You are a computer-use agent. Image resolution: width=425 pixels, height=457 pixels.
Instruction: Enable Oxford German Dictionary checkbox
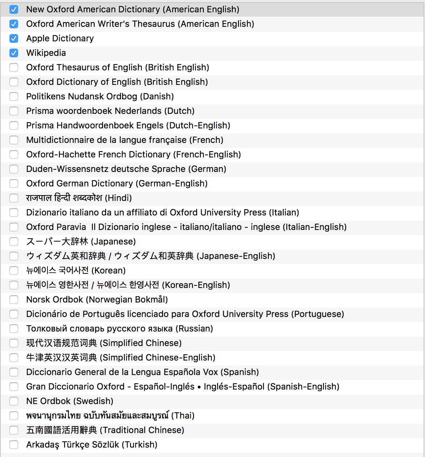[x=14, y=184]
